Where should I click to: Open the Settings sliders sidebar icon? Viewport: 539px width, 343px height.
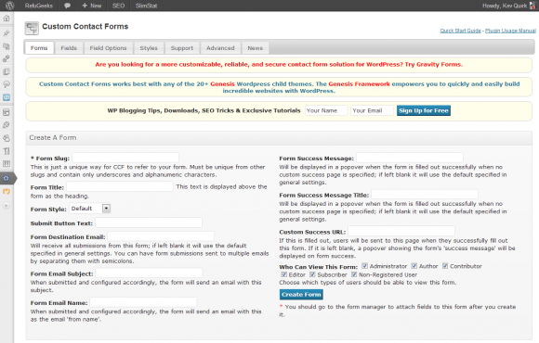(7, 163)
